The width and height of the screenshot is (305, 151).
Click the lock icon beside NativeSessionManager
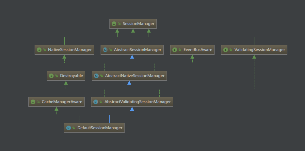tap(44, 50)
